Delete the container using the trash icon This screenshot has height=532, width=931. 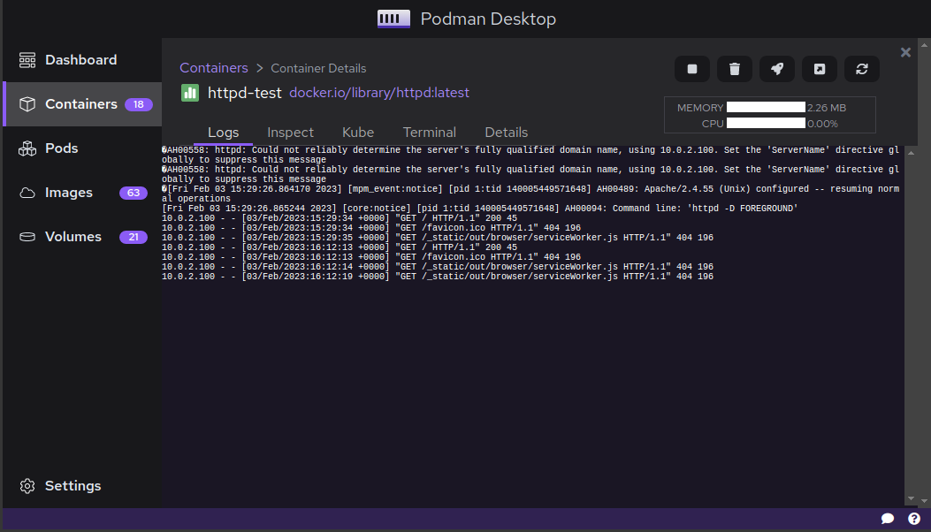tap(735, 68)
